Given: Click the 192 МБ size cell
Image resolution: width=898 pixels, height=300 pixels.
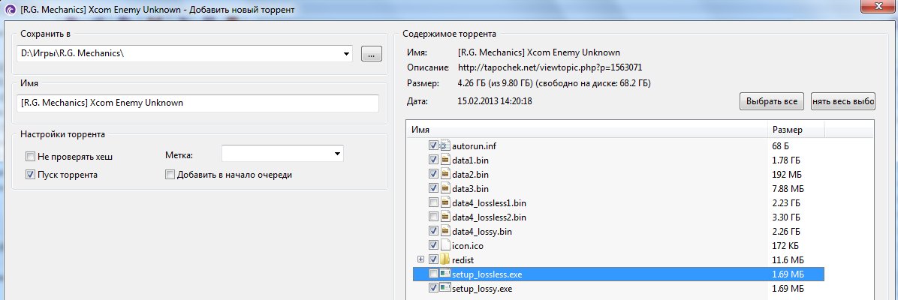Looking at the screenshot, I should pyautogui.click(x=786, y=174).
